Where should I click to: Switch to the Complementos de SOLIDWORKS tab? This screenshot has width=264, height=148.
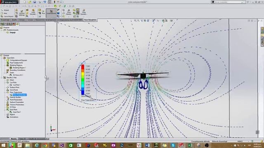click(x=71, y=20)
